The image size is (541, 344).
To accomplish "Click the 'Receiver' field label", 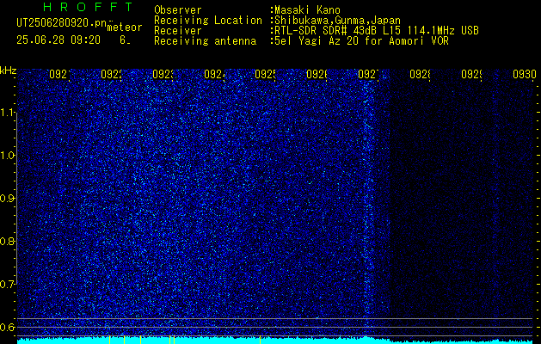I will point(178,31).
